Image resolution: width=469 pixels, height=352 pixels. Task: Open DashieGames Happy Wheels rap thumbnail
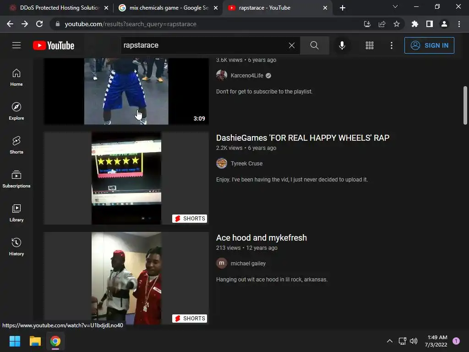point(126,178)
